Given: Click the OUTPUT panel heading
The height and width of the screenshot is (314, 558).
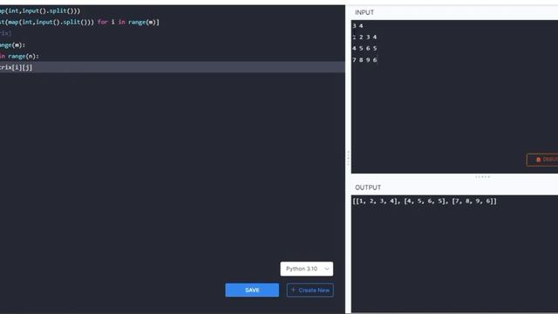Looking at the screenshot, I should click(x=368, y=188).
